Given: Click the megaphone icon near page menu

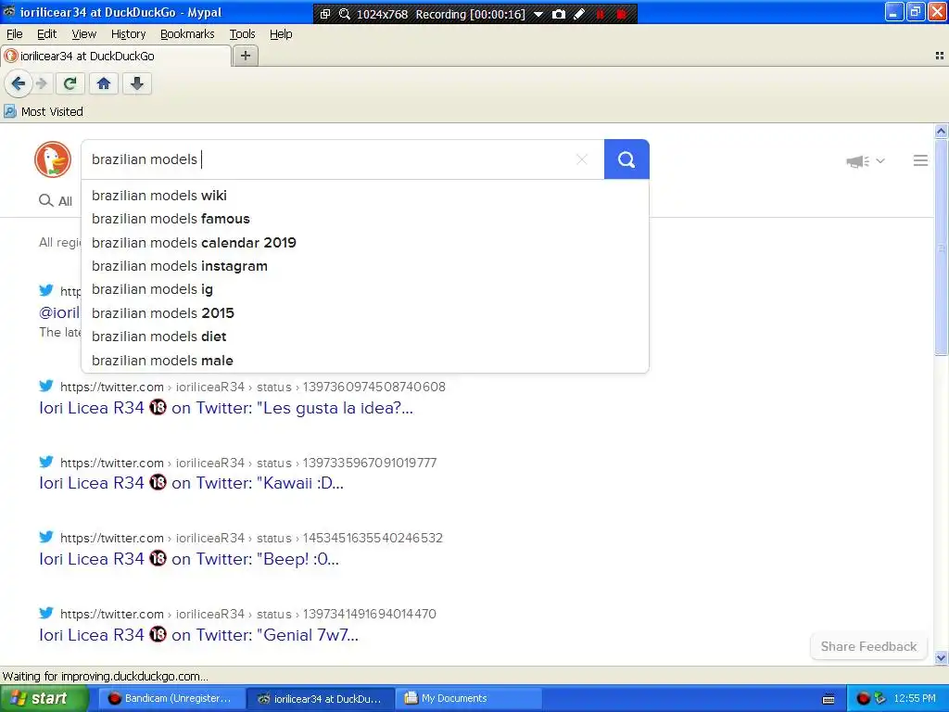Looking at the screenshot, I should click(x=857, y=161).
